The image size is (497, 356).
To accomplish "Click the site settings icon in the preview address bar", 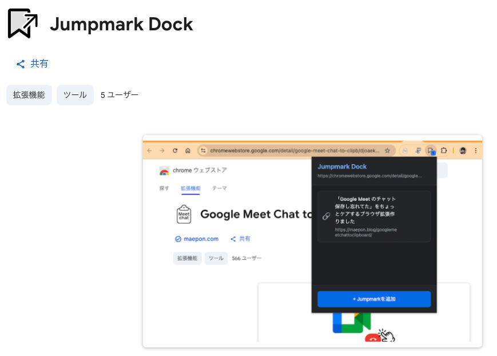I will click(x=203, y=151).
